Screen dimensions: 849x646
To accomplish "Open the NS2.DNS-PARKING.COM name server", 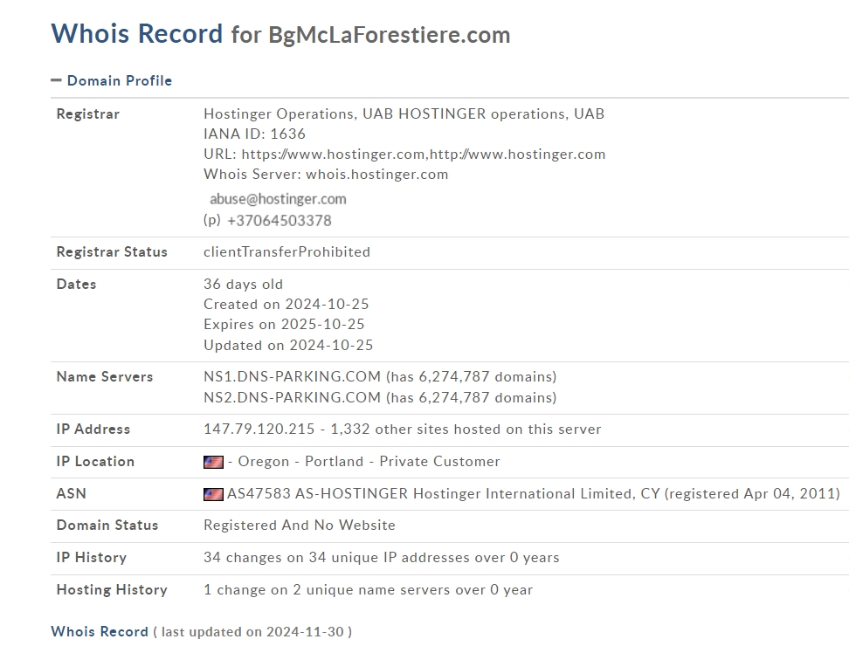I will click(293, 398).
